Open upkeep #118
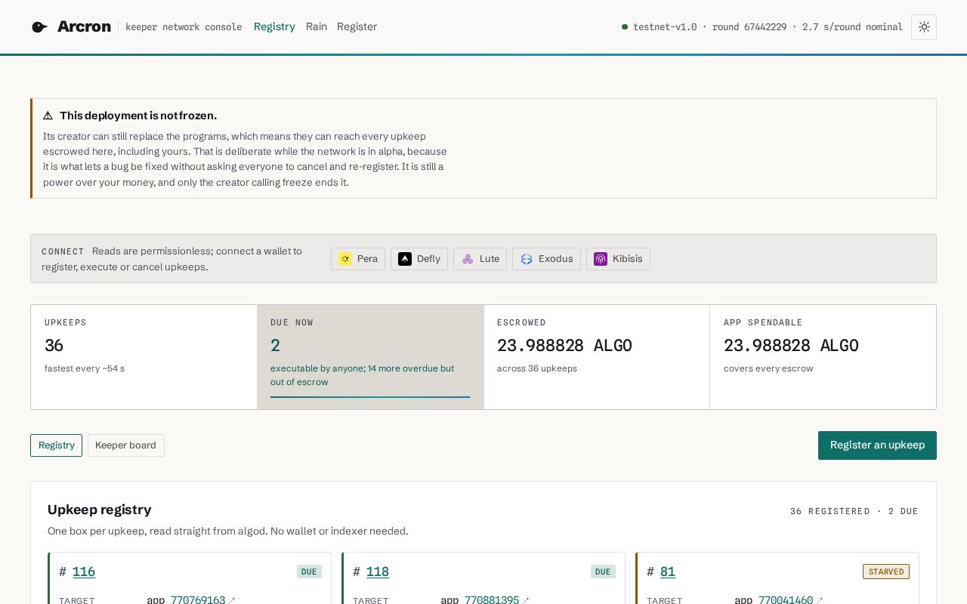 [378, 572]
